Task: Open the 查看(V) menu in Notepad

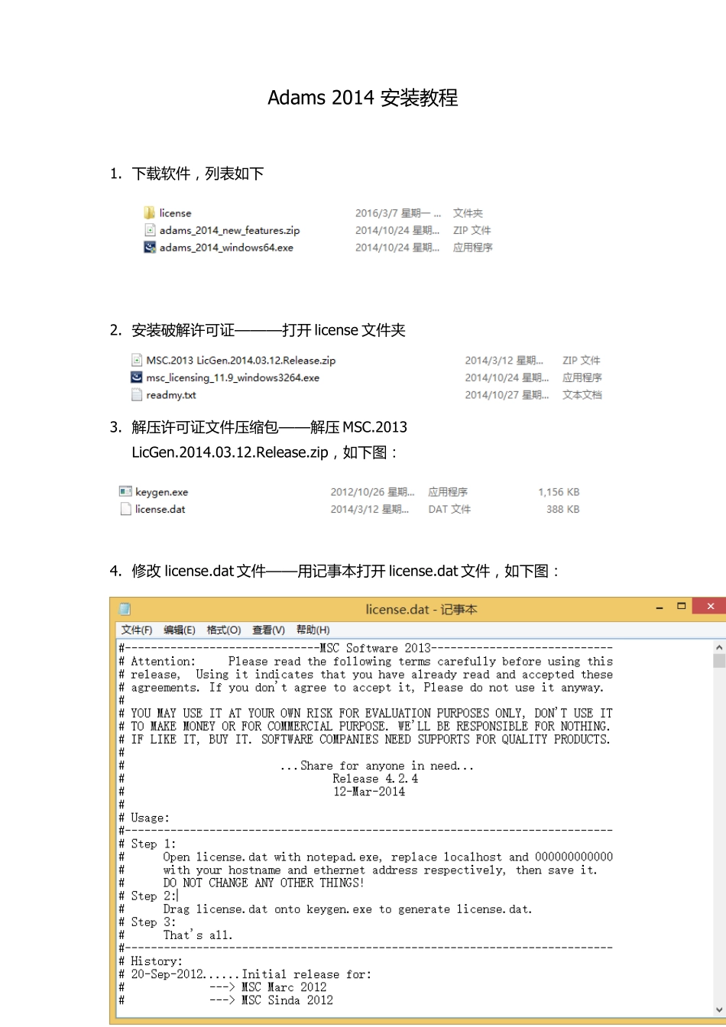Action: coord(268,630)
